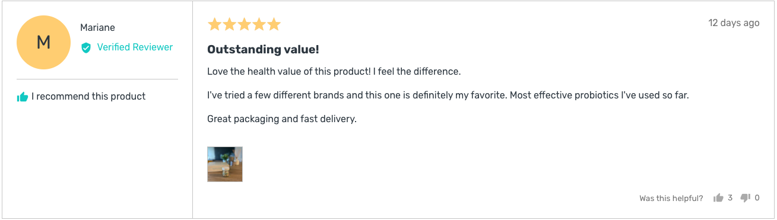Click the Verified Reviewer shield badge icon
The height and width of the screenshot is (220, 777).
(x=86, y=47)
